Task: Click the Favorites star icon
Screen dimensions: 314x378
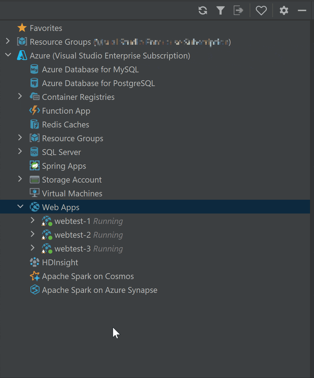Action: coord(22,28)
